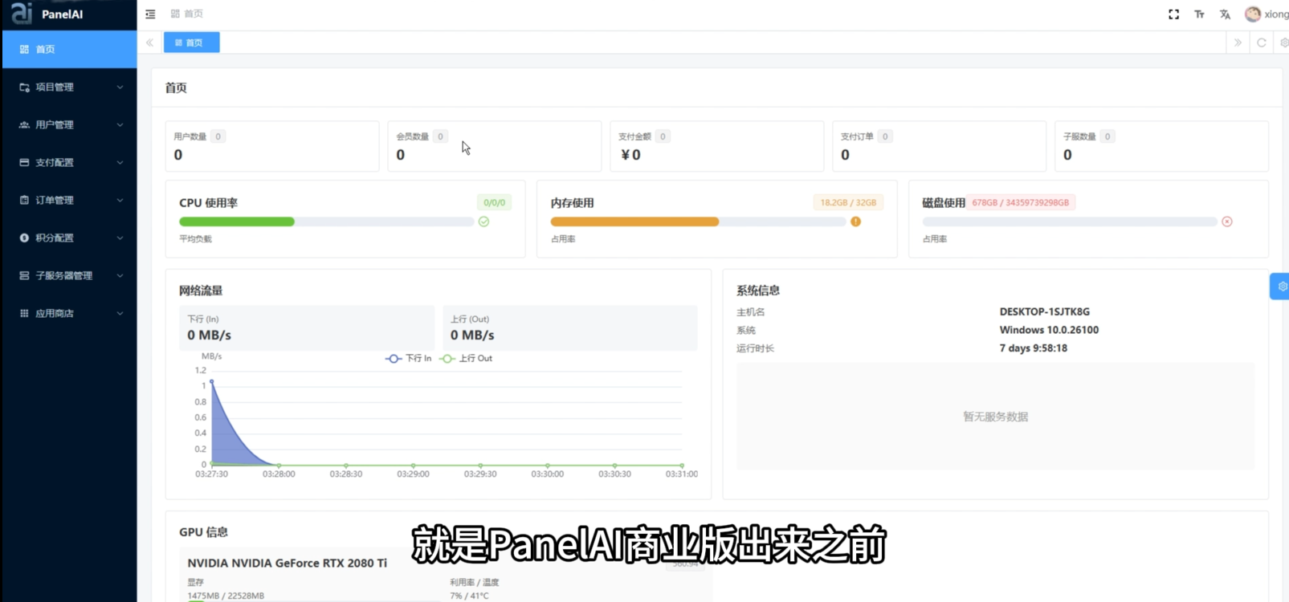Click the orange warning icon beside memory bar
Image resolution: width=1289 pixels, height=602 pixels.
point(855,222)
